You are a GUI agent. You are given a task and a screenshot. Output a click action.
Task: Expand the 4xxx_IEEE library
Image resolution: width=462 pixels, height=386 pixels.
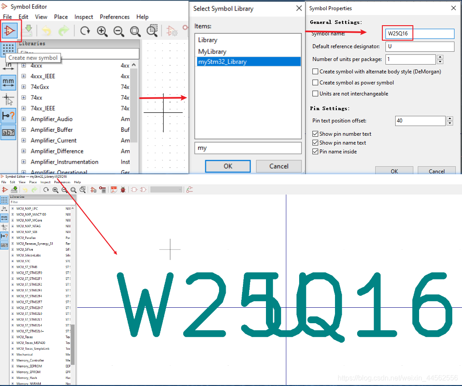pos(23,76)
